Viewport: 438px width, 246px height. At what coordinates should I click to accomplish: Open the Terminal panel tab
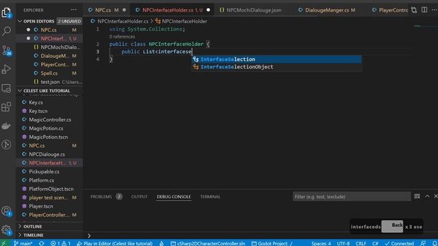click(210, 197)
